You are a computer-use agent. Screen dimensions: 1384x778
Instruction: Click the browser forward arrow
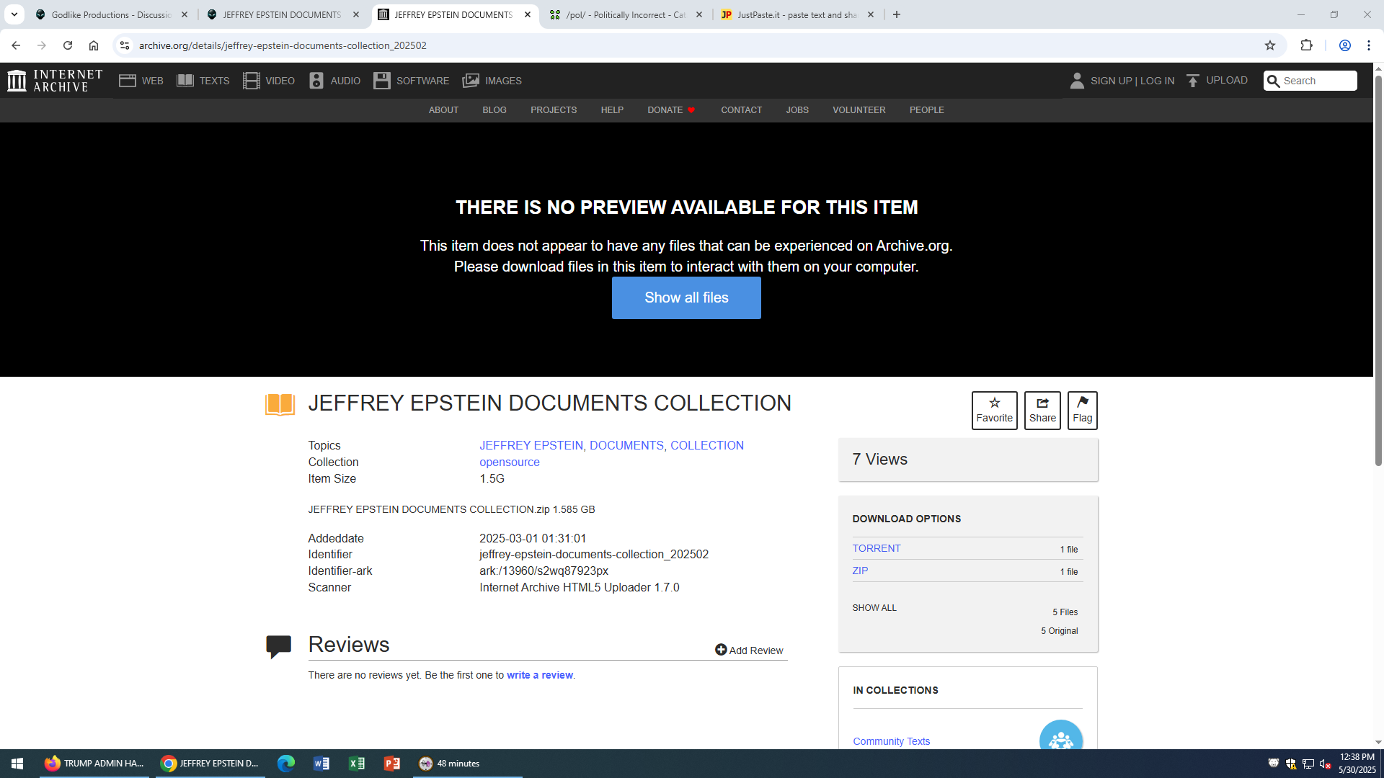pyautogui.click(x=42, y=45)
